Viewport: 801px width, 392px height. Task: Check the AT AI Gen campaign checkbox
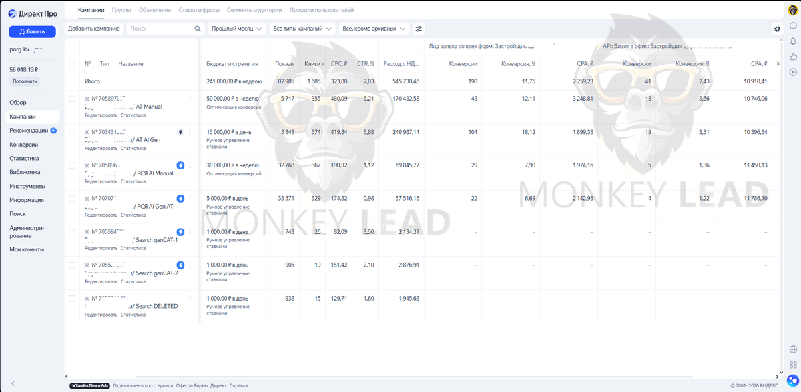click(x=72, y=132)
